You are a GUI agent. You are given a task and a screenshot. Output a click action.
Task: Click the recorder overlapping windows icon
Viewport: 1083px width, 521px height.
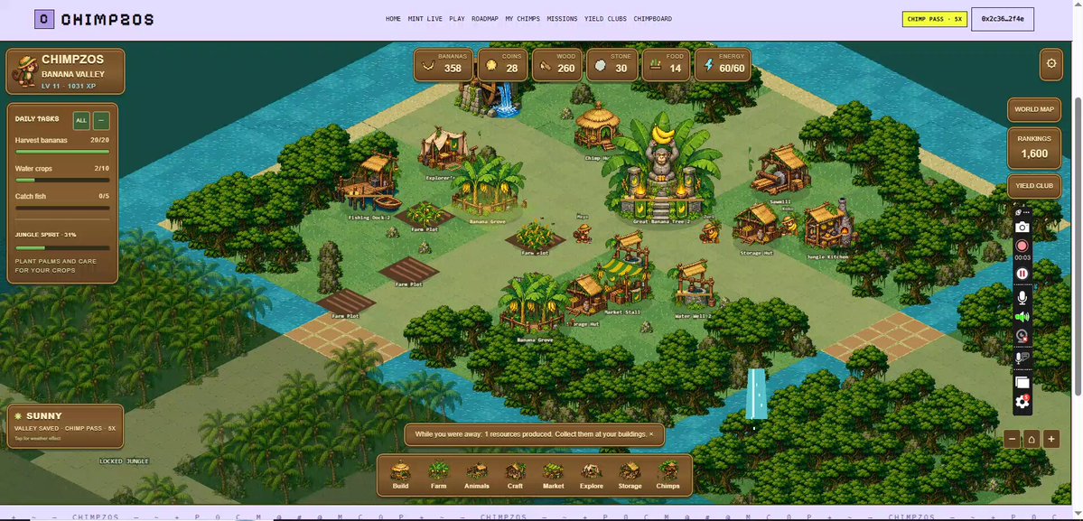tap(1022, 382)
